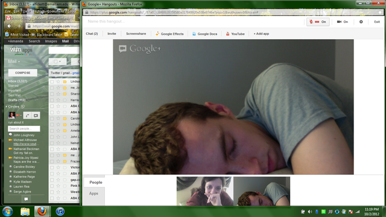The image size is (386, 217).
Task: Click +Amanda in the Google bar
Action: click(x=15, y=41)
